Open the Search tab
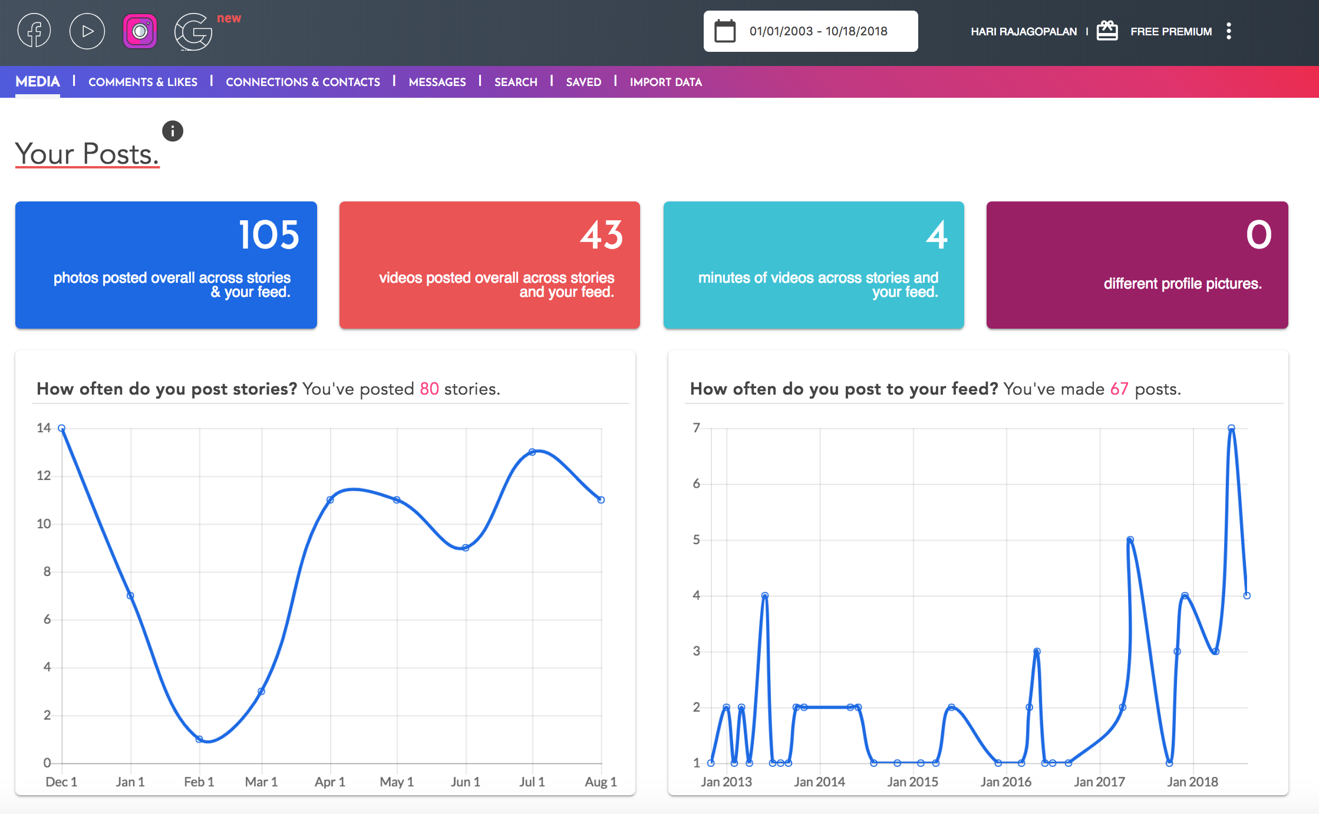This screenshot has width=1319, height=814. 516,82
